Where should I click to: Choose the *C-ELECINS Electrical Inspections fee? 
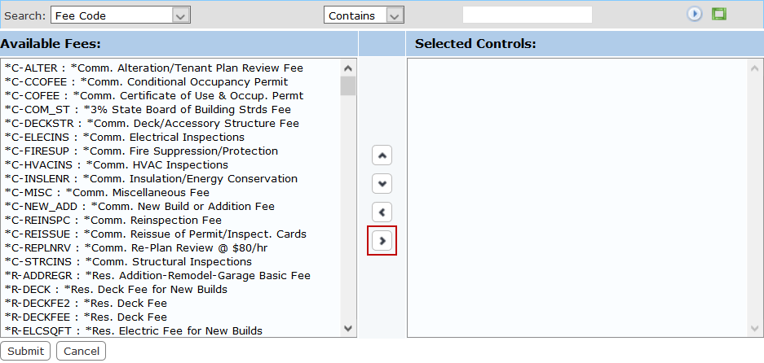pos(124,138)
